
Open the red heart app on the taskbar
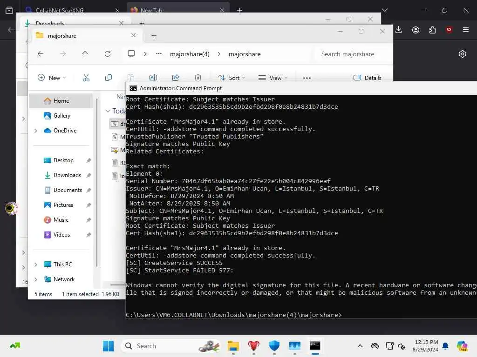click(254, 346)
